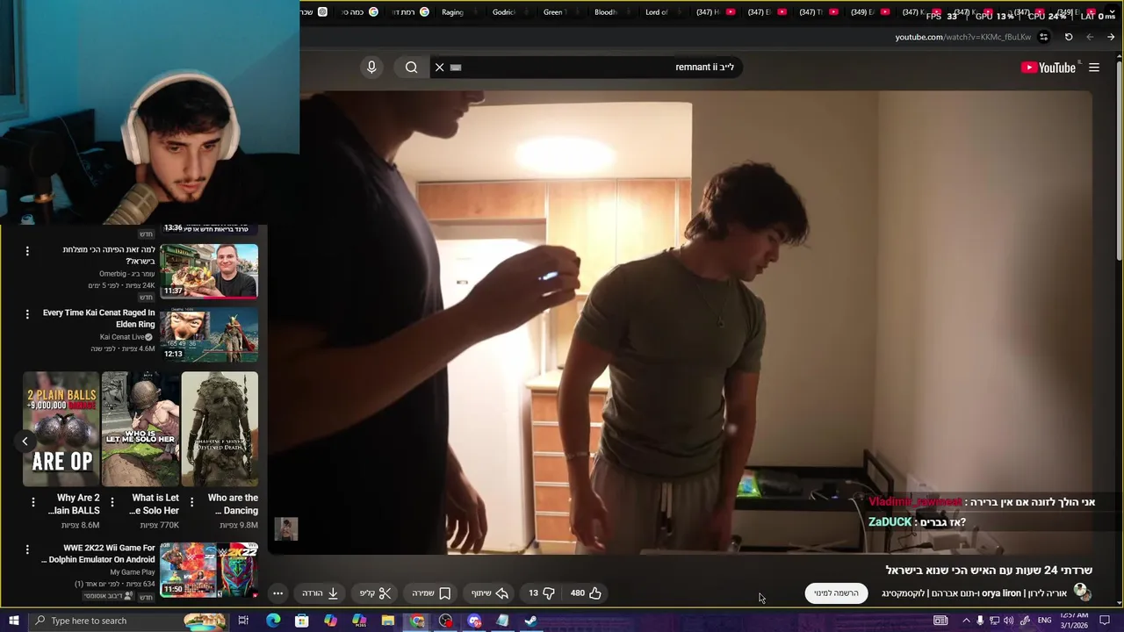
Task: Open options for 'Why Are 2 Plain BALLS' short
Action: click(x=33, y=502)
